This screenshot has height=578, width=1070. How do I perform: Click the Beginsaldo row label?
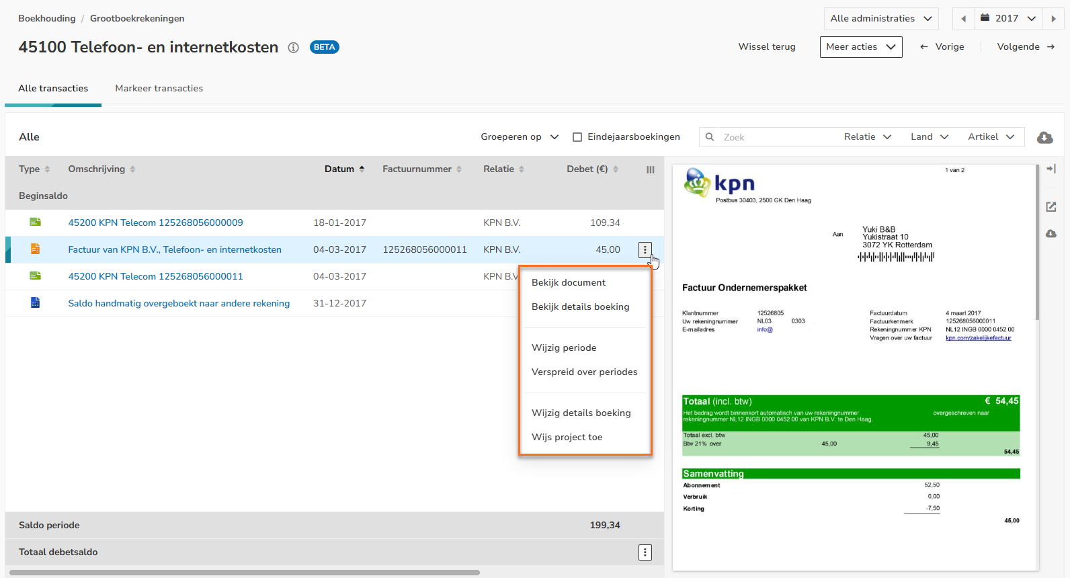click(43, 196)
